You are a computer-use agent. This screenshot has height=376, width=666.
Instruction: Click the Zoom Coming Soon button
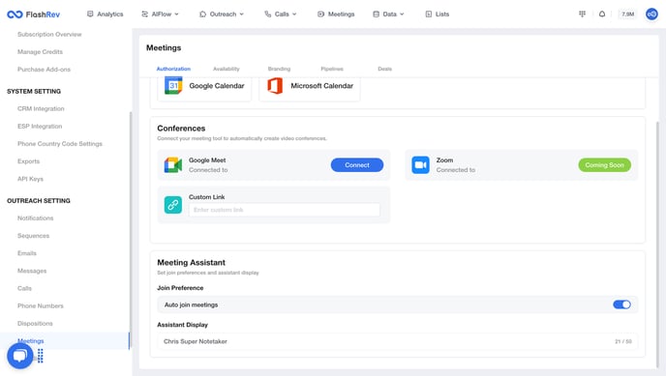pyautogui.click(x=604, y=165)
